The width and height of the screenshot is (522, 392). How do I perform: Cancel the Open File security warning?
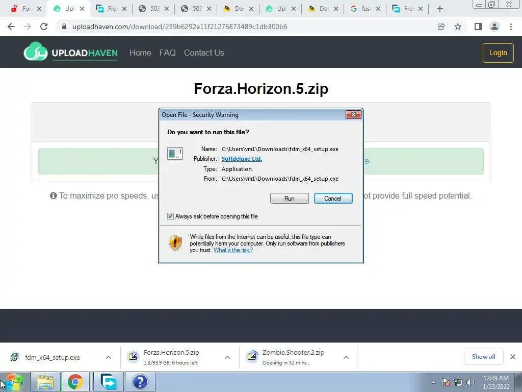[x=333, y=199]
